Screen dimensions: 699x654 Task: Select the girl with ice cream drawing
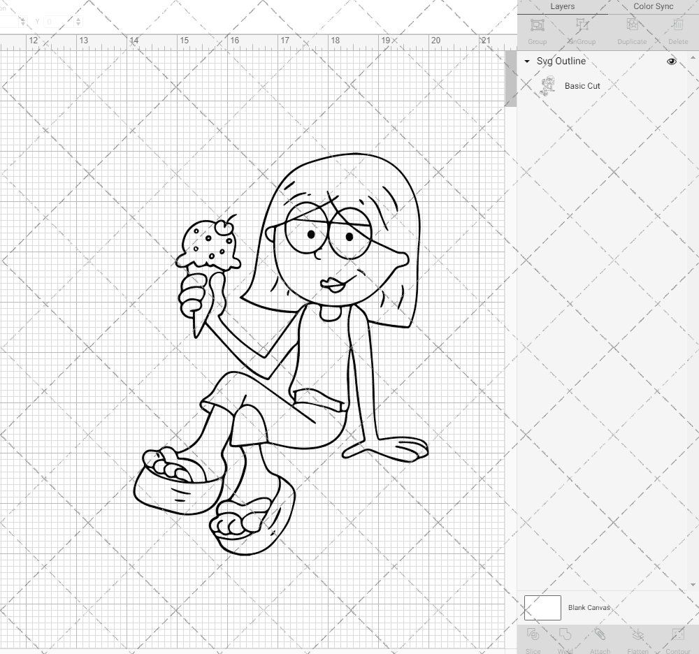(294, 349)
